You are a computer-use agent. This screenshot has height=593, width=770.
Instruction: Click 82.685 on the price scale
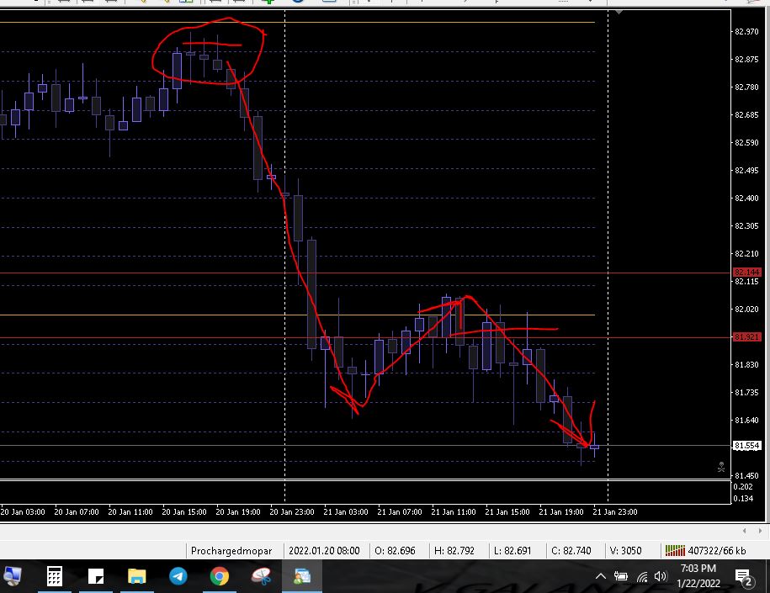click(x=746, y=115)
